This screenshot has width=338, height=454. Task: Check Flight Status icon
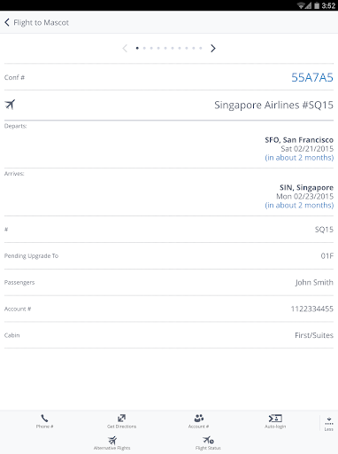208,440
